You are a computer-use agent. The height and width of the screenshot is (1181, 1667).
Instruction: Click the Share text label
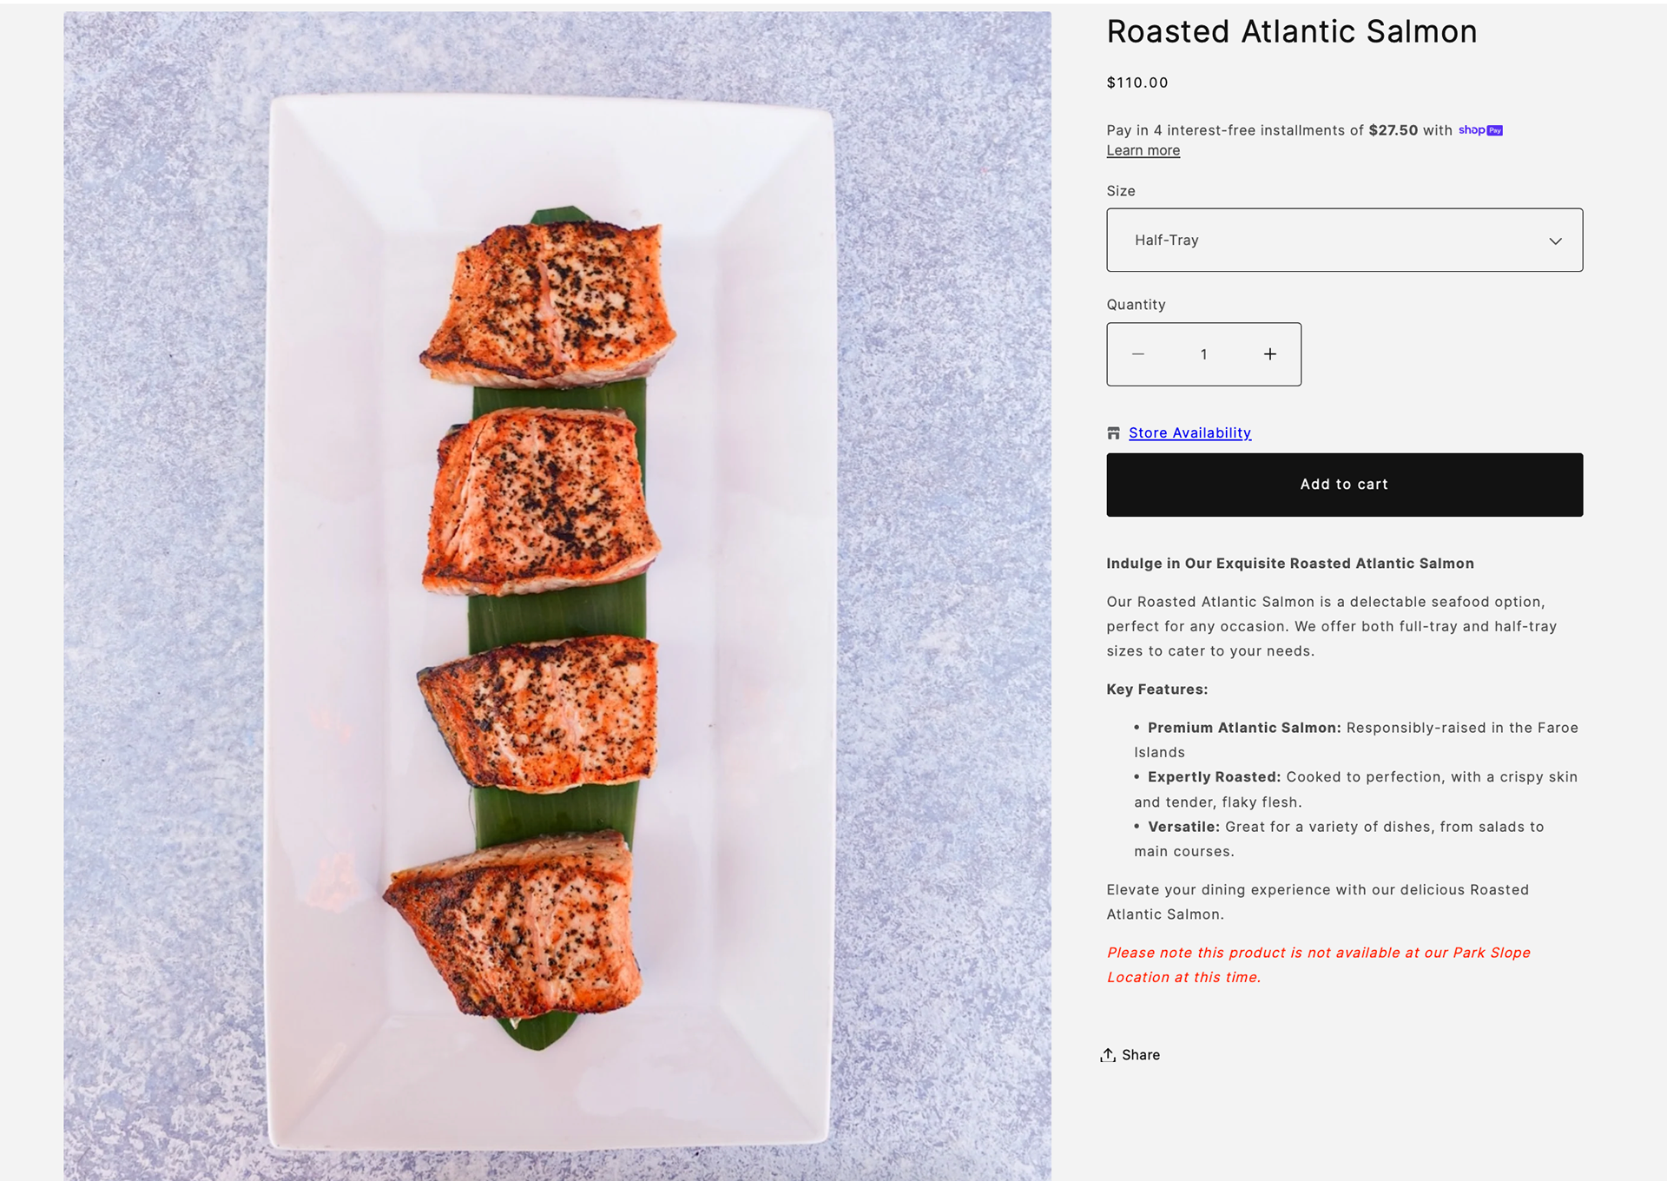[1141, 1055]
